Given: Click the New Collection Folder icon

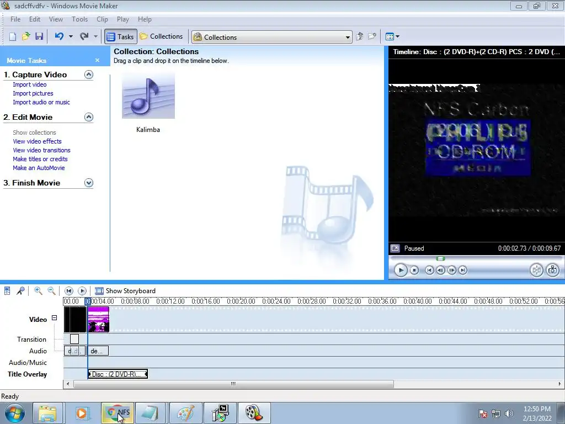Looking at the screenshot, I should (x=372, y=36).
